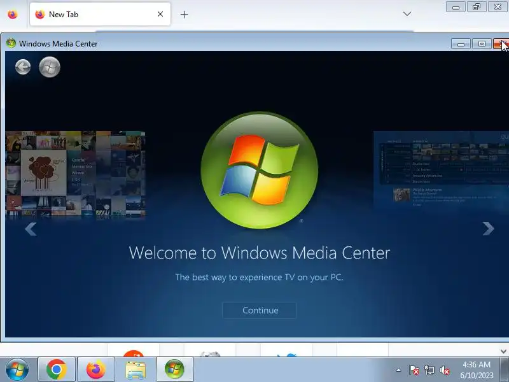This screenshot has width=509, height=382.
Task: Select Windows Media Center taskbar button
Action: click(174, 369)
